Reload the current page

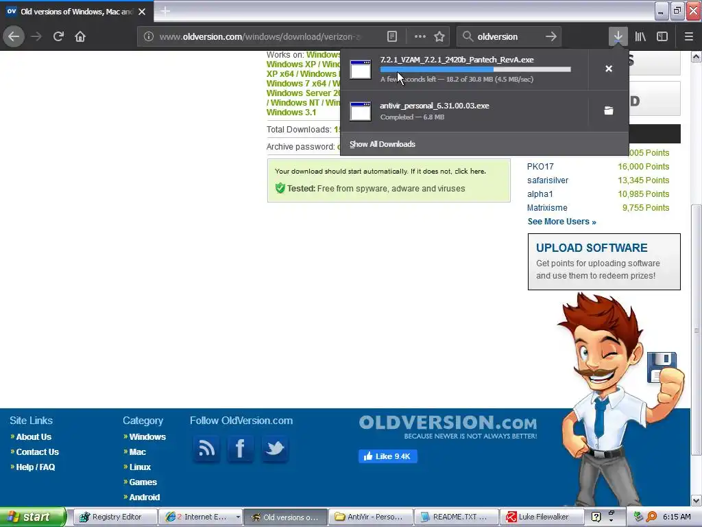[x=58, y=36]
